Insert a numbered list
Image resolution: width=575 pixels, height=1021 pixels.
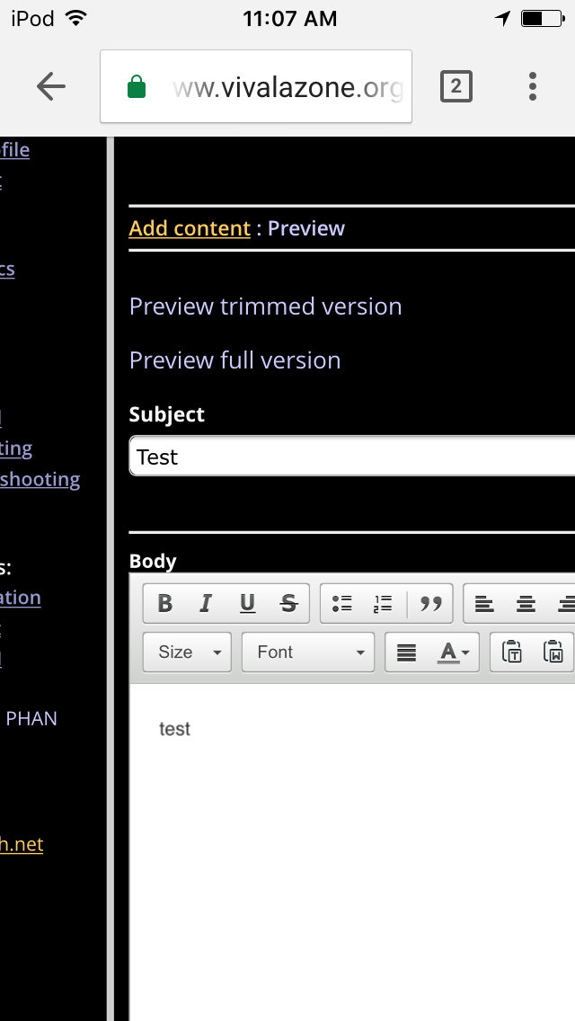click(383, 604)
